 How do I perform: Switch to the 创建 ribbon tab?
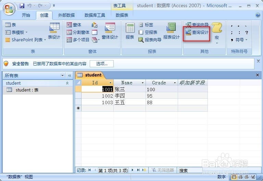[44, 15]
